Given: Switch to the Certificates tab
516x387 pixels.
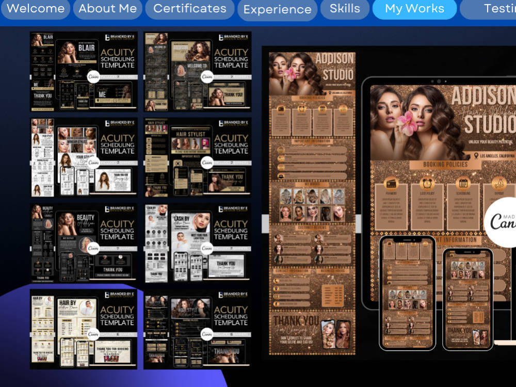Looking at the screenshot, I should 190,9.
